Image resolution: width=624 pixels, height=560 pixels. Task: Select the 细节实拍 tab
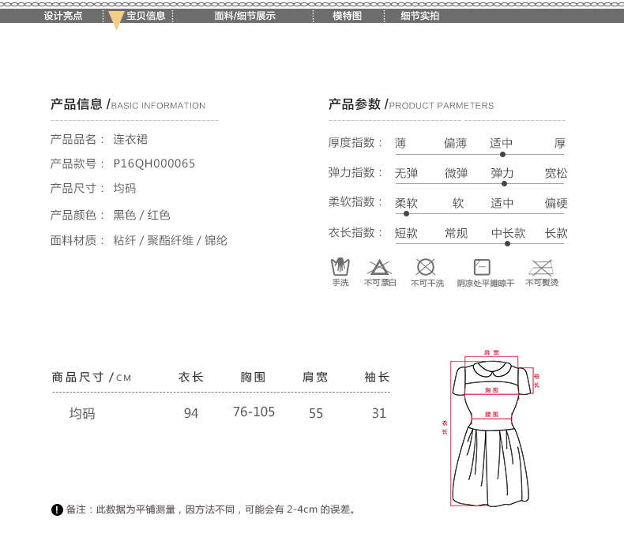point(420,16)
